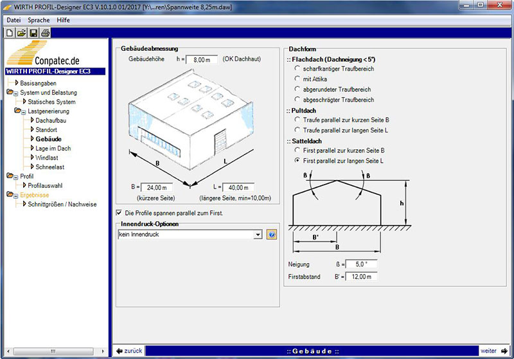
Task: Open the Sprache menu
Action: point(39,20)
